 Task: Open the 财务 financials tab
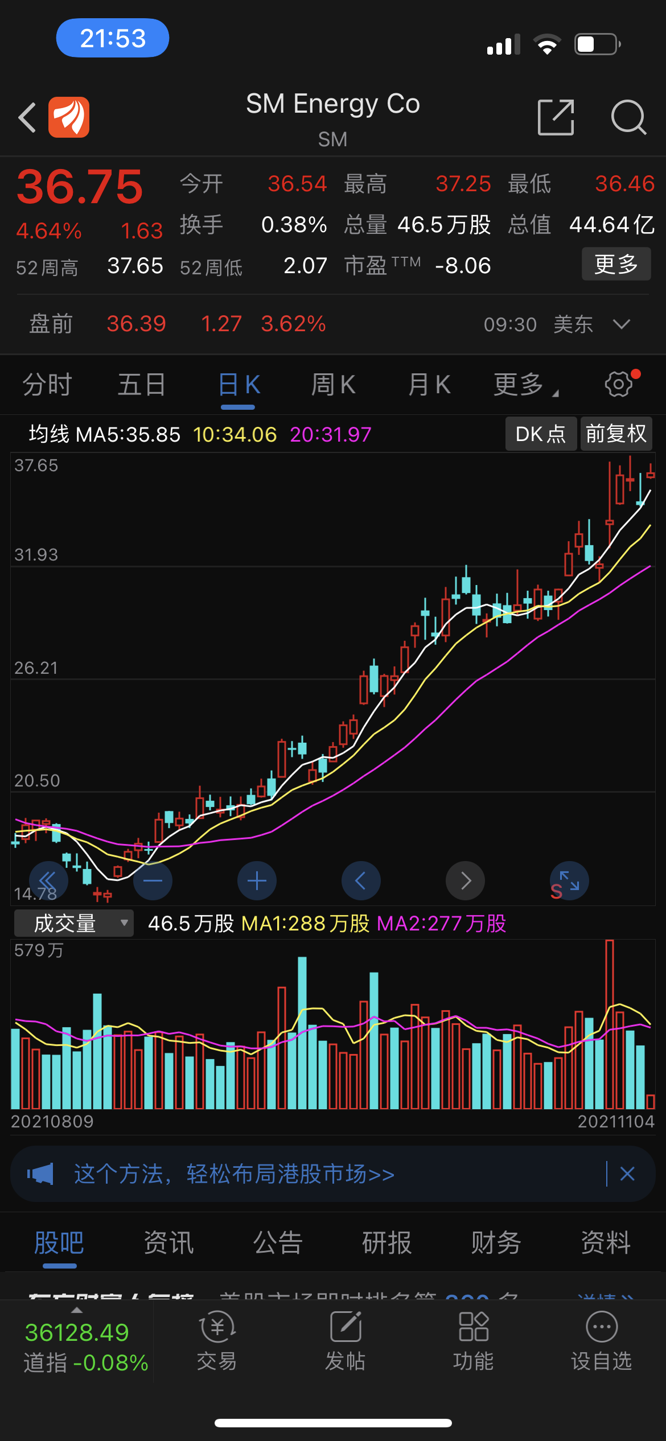pyautogui.click(x=496, y=1242)
